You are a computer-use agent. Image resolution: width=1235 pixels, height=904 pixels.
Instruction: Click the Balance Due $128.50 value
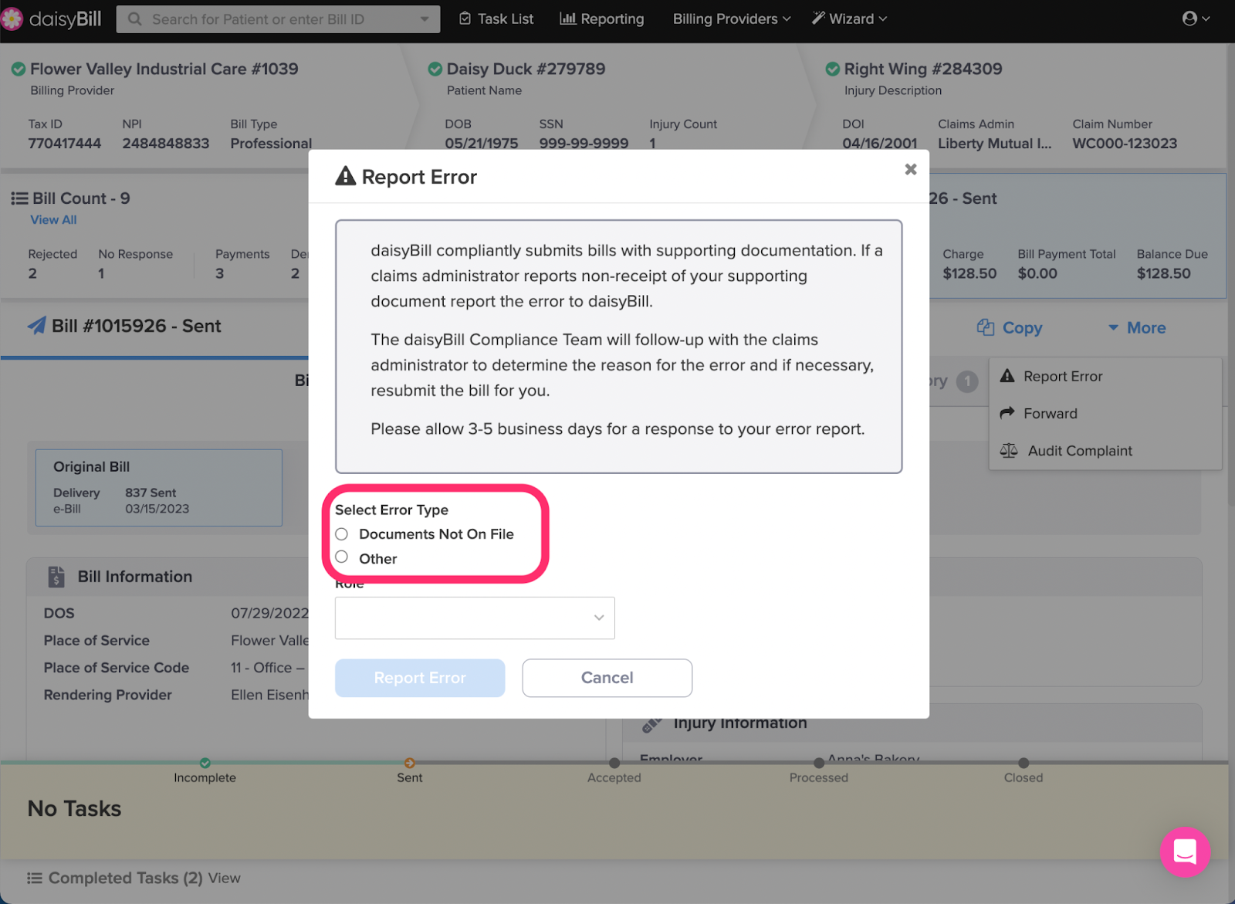[x=1163, y=273]
